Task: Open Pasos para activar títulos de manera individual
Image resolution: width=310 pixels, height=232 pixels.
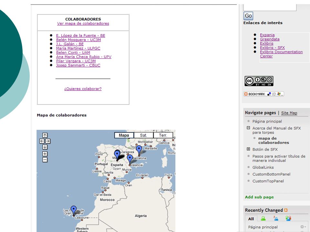Action: pos(279,158)
